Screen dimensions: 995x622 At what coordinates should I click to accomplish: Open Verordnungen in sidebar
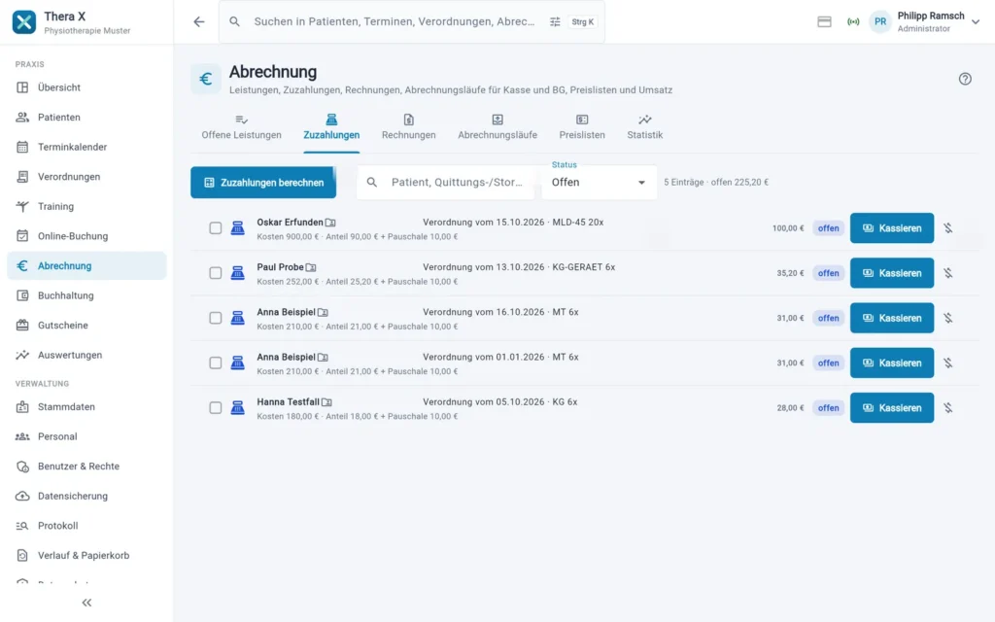[x=86, y=177]
